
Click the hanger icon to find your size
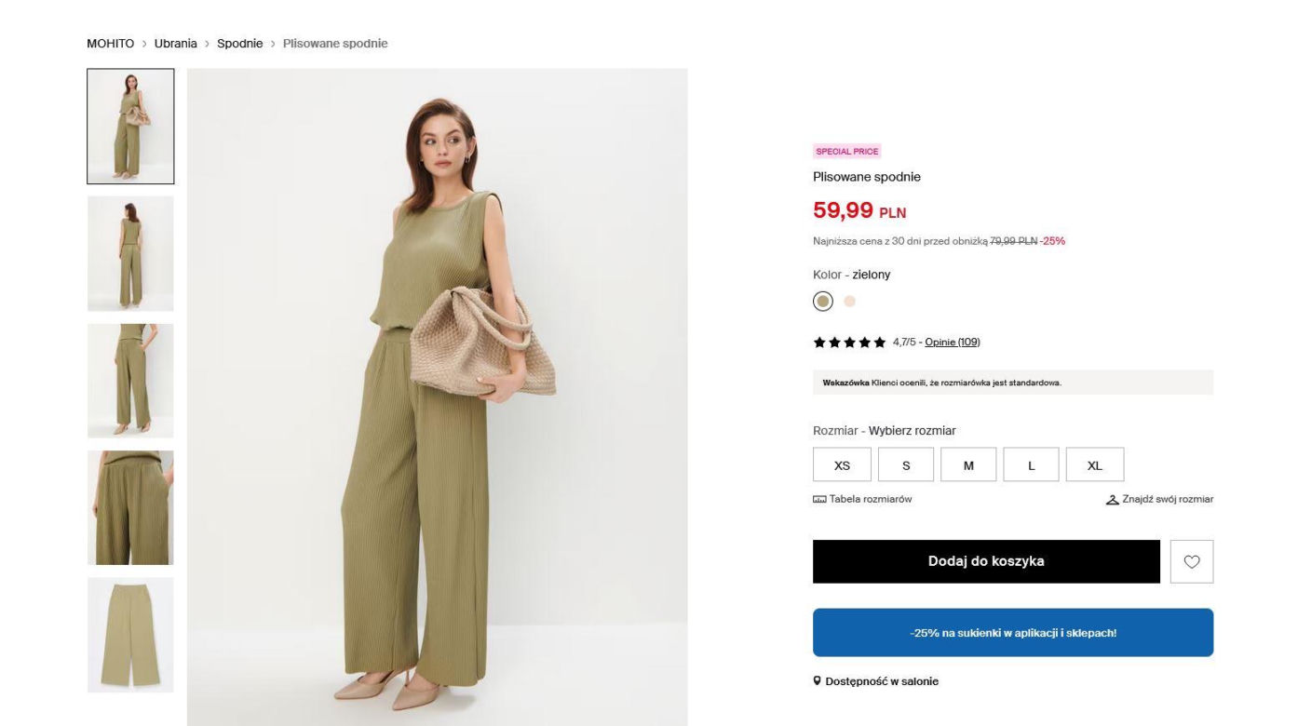pyautogui.click(x=1112, y=500)
